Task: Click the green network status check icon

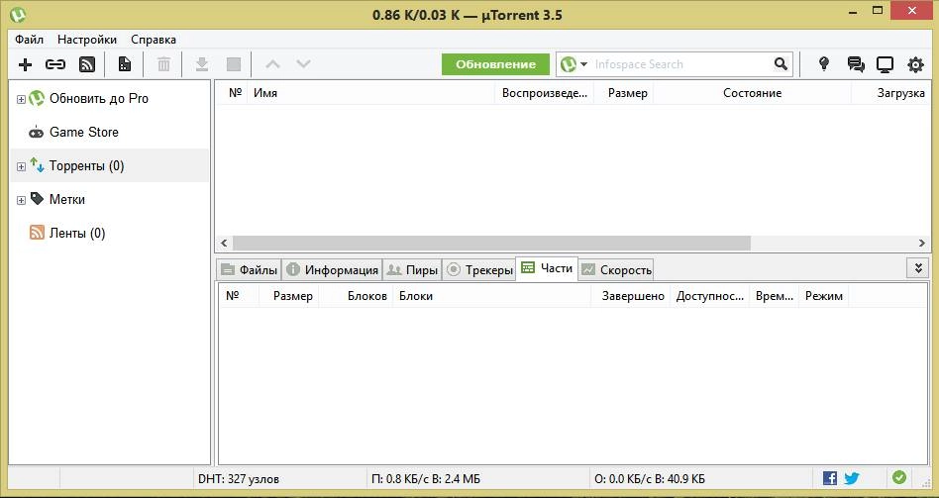Action: [x=898, y=477]
